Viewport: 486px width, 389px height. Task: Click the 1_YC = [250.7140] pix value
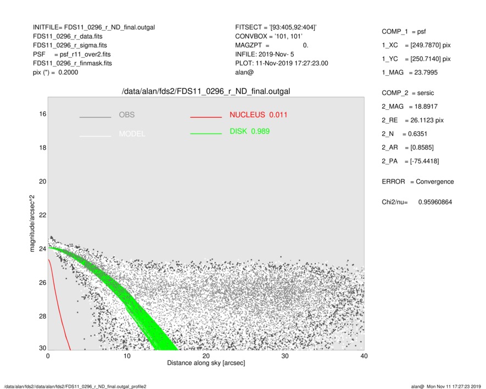[x=416, y=59]
